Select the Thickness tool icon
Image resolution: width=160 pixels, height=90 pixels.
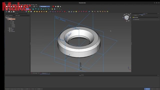pyautogui.click(x=86, y=12)
